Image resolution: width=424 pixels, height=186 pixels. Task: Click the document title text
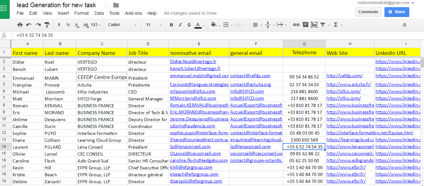[56, 5]
